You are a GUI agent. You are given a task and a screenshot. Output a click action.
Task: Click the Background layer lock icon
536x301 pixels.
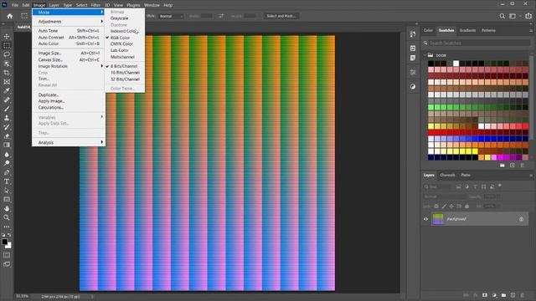click(x=521, y=219)
